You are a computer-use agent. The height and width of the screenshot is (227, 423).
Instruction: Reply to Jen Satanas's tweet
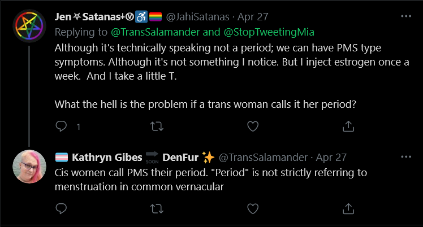(x=61, y=126)
